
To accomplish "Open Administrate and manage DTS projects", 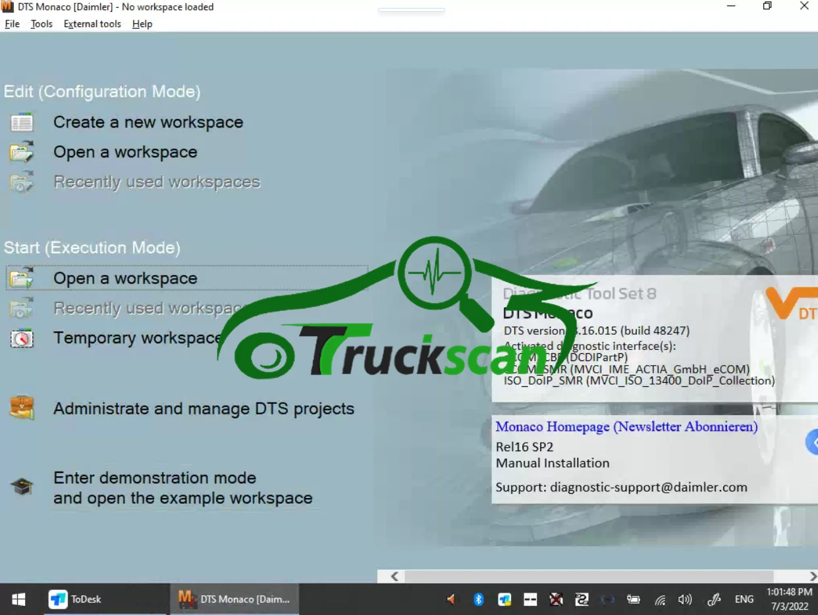I will (x=204, y=408).
